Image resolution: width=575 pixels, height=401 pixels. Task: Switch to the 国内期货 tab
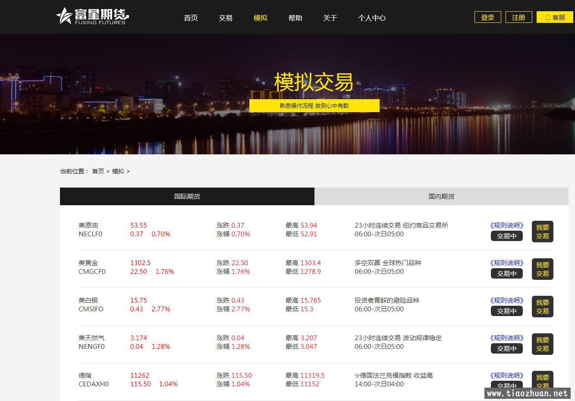tap(441, 196)
